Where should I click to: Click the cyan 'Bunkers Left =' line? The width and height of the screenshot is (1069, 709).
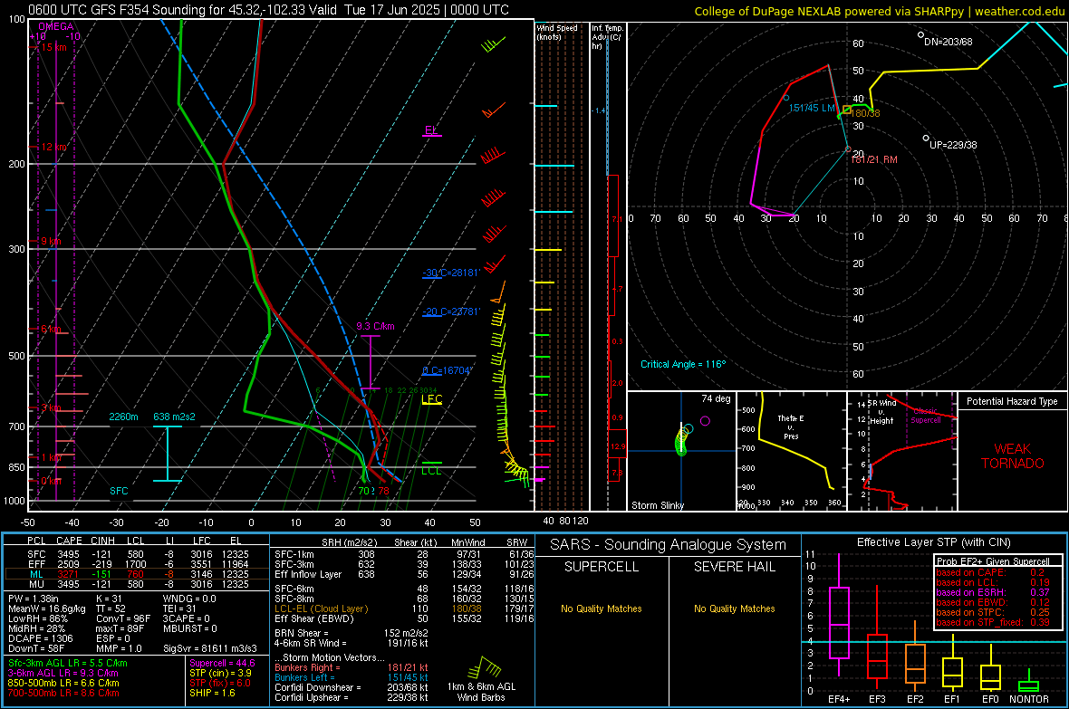pos(352,677)
